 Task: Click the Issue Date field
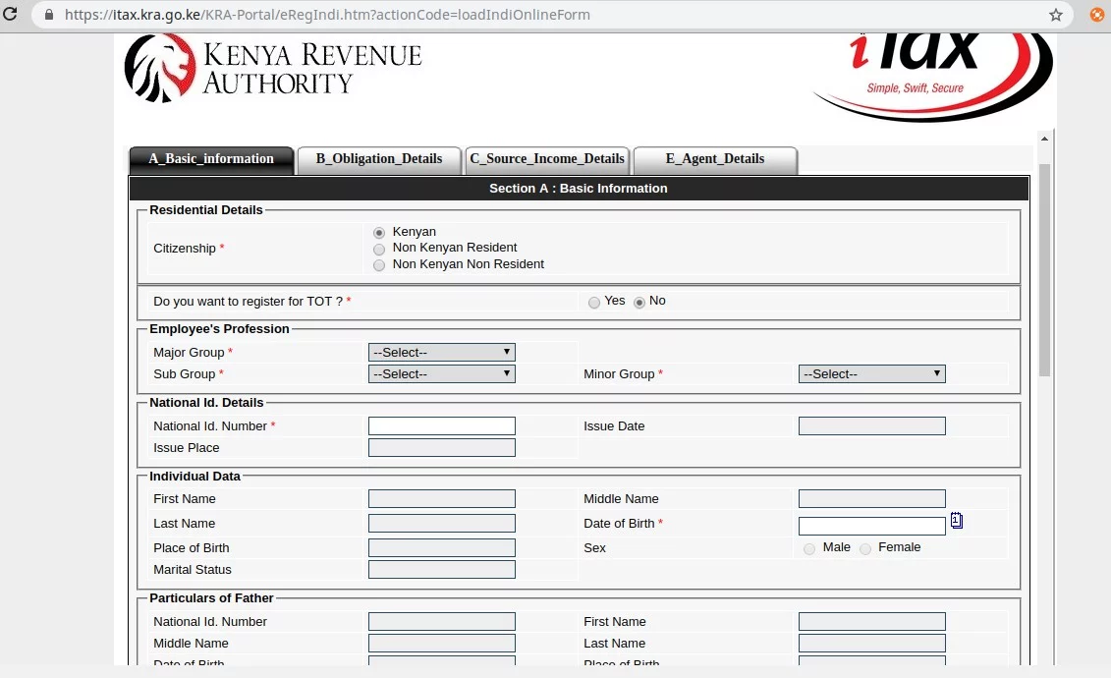[x=871, y=425]
